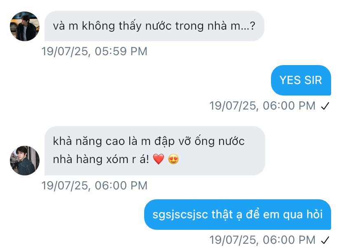
Task: Select the 'YES SIR' blue message bubble
Action: [x=301, y=80]
